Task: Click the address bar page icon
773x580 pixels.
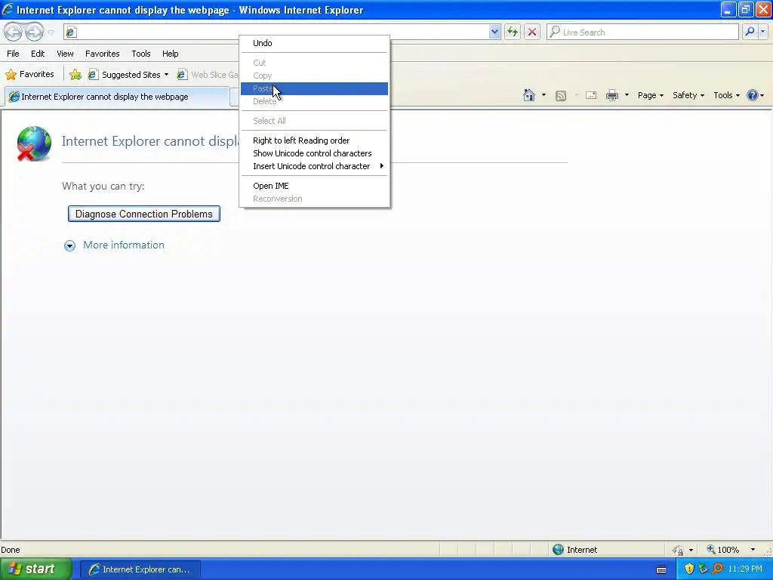Action: [71, 32]
